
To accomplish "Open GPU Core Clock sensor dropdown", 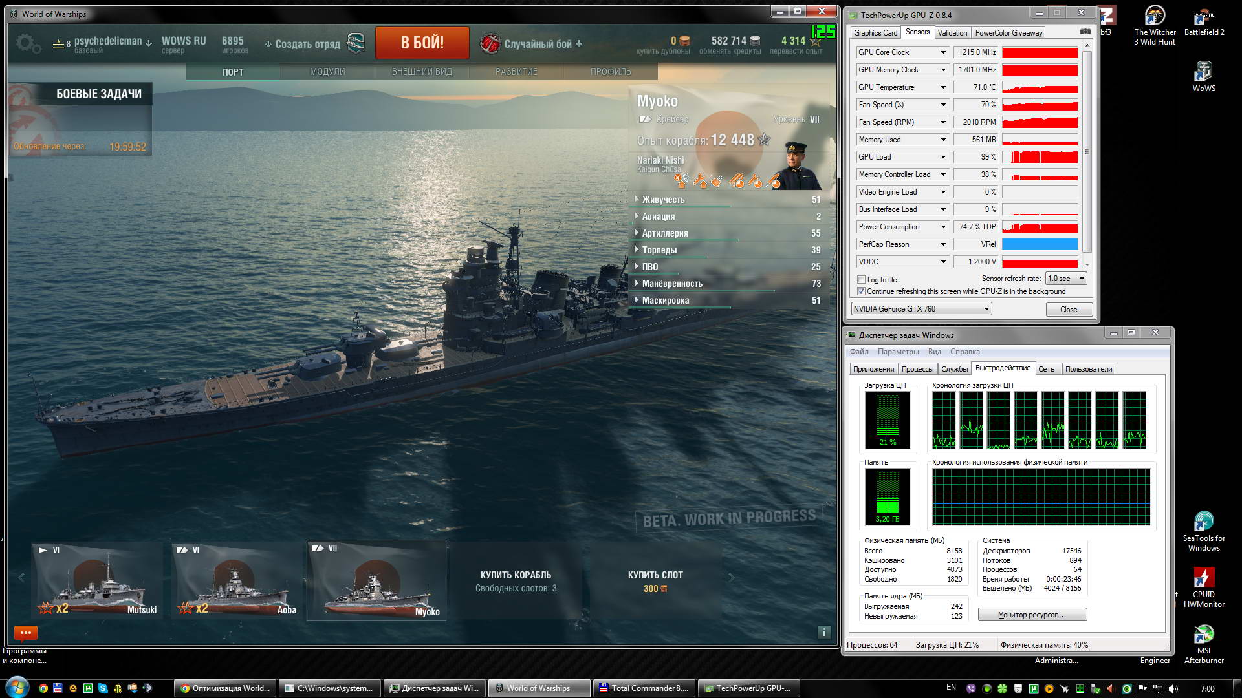I will [x=943, y=52].
